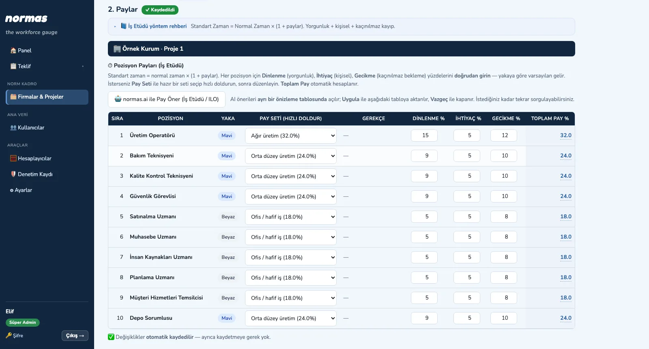
Task: Click normas.ai ile Pay Öner button
Action: [x=167, y=99]
